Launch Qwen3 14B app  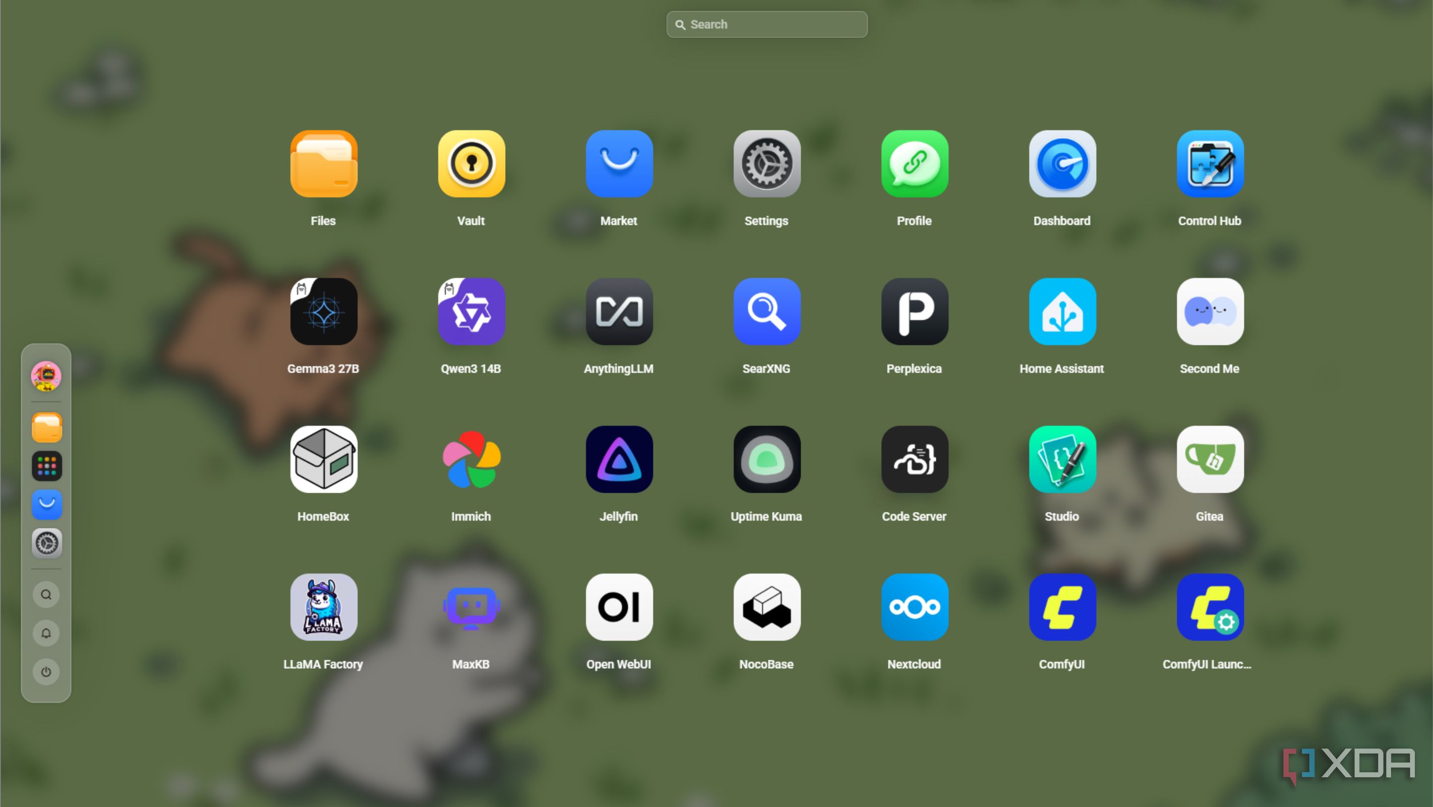(471, 312)
